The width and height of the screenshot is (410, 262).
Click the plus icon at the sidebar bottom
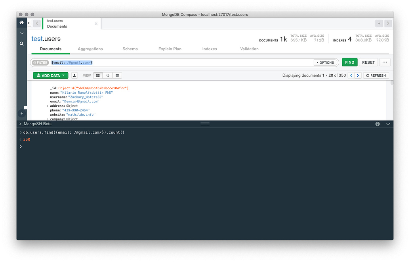pyautogui.click(x=21, y=113)
